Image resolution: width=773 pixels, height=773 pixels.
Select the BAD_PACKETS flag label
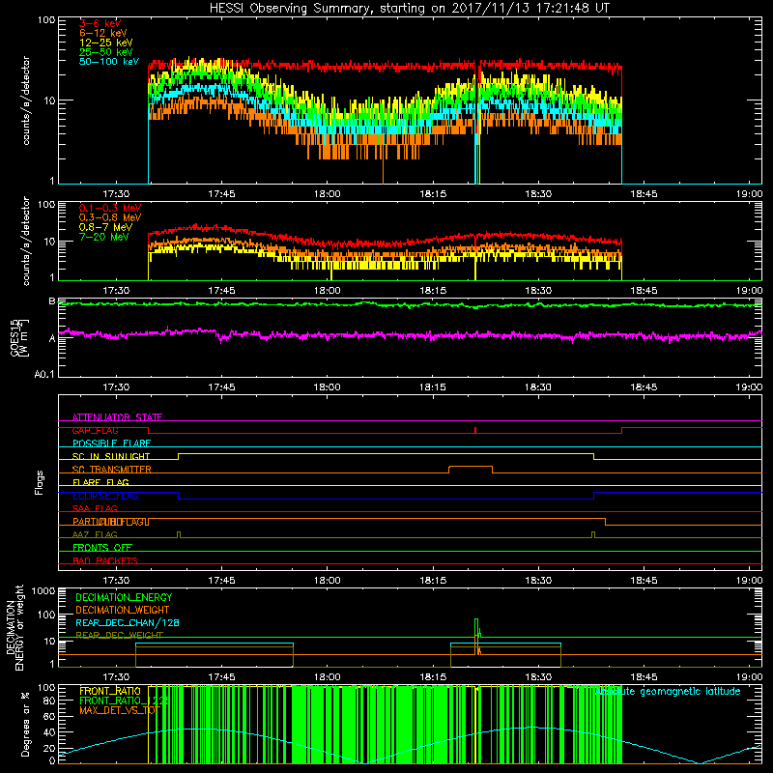pyautogui.click(x=105, y=560)
